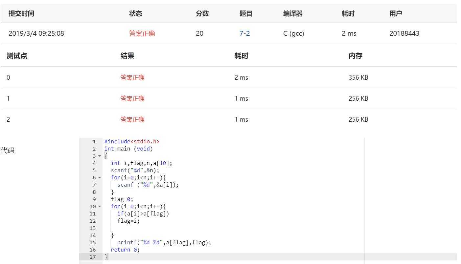Viewport: 461px width, 264px height.
Task: Click the 内存 column header
Action: 356,56
